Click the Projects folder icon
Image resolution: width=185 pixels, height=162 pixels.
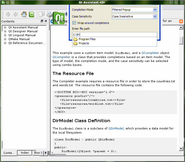click(75, 43)
